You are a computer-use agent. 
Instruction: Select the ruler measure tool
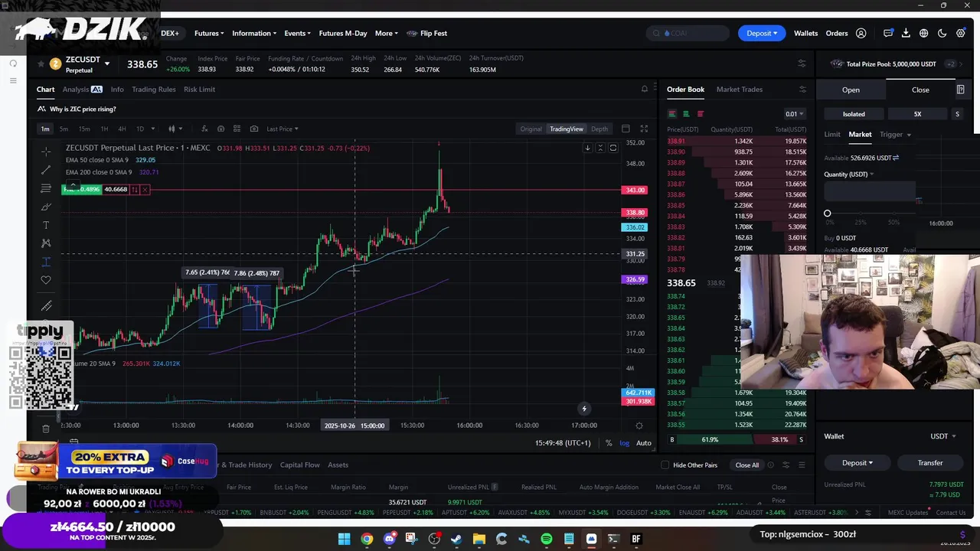[x=46, y=306]
